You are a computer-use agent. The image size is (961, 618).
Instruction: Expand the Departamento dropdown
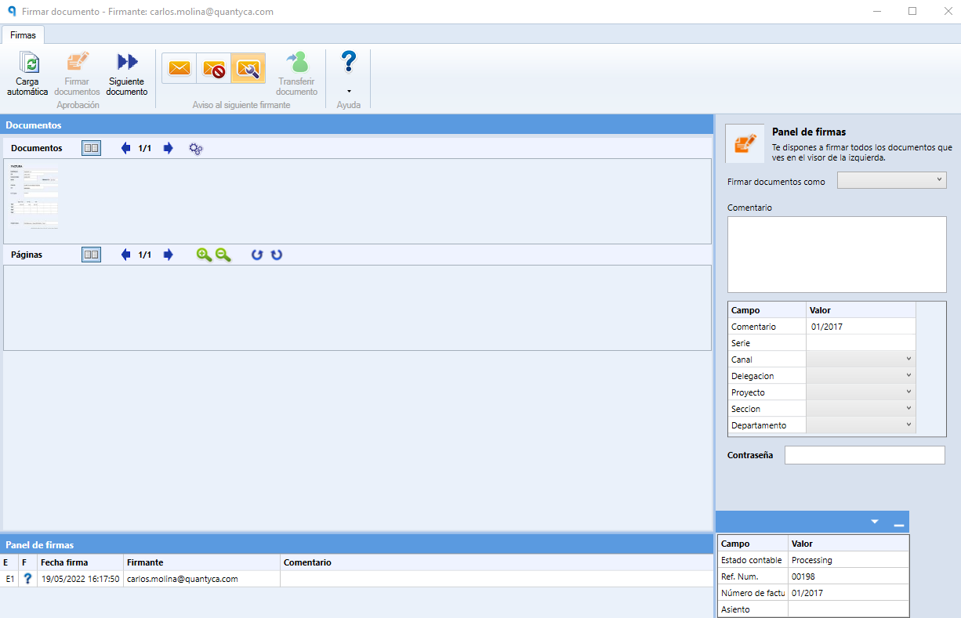(x=861, y=425)
